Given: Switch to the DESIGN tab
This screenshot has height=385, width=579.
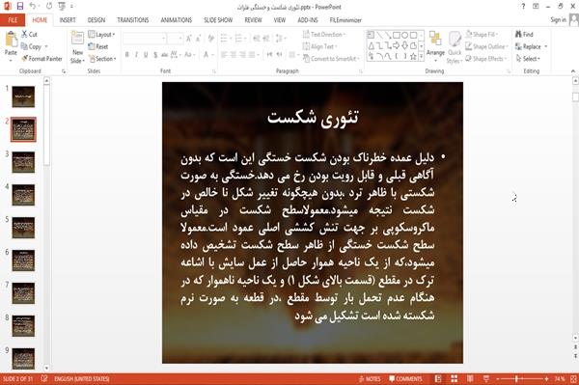Looking at the screenshot, I should [x=96, y=20].
